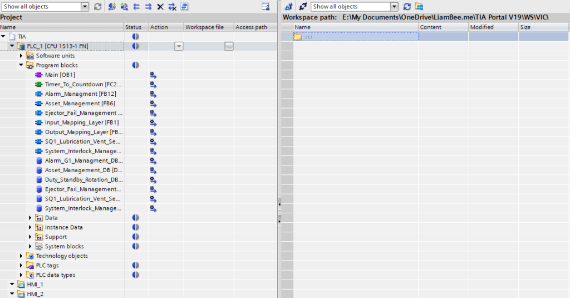This screenshot has width=570, height=298.
Task: Click the right-pointing arrows toolbar icon
Action: click(x=148, y=7)
